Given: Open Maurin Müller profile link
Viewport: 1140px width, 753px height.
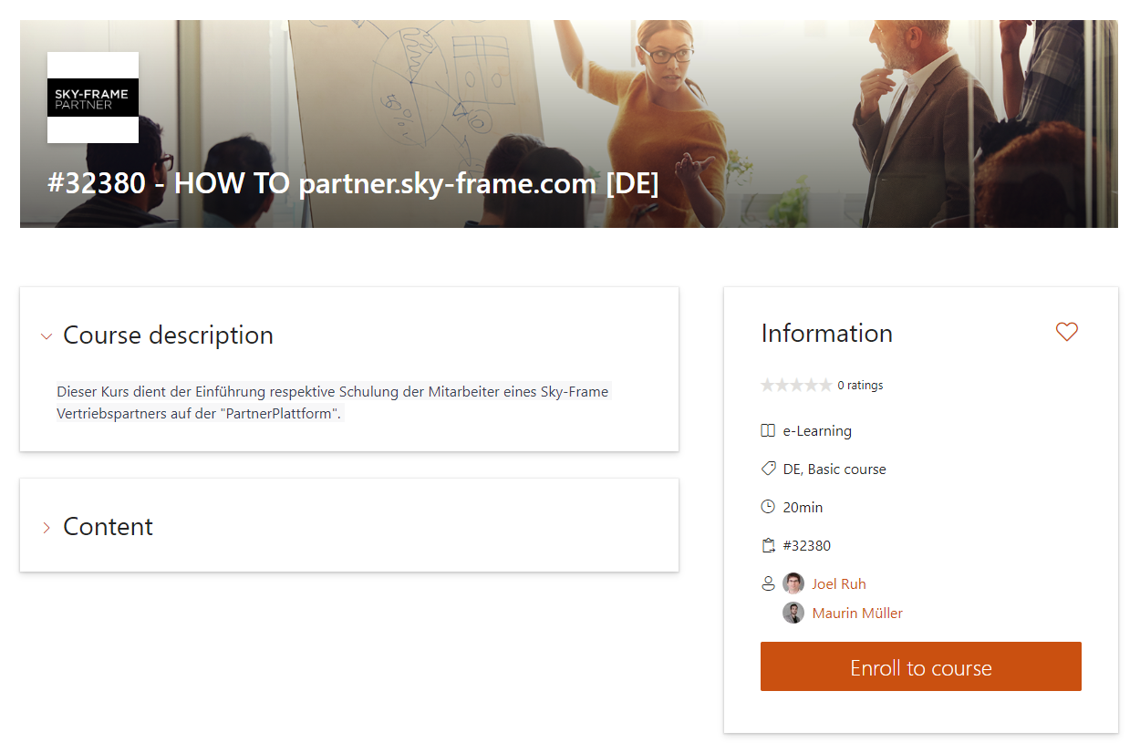Looking at the screenshot, I should click(857, 613).
